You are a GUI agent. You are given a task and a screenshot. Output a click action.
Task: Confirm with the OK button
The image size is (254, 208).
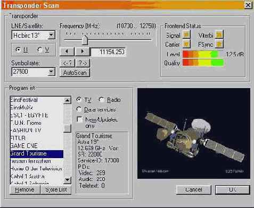(x=233, y=190)
